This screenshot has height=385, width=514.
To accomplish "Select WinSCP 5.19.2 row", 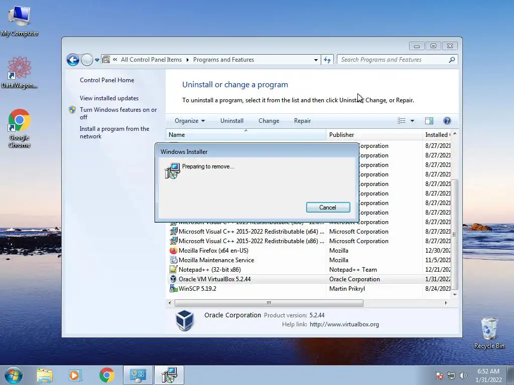I will (x=309, y=288).
